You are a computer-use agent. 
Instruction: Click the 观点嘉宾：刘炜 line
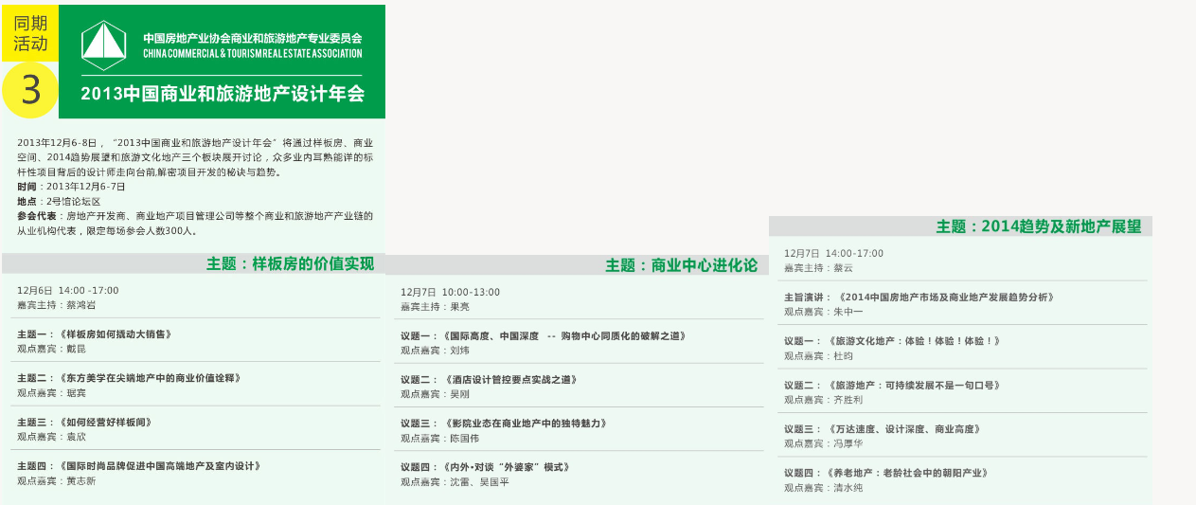point(435,351)
